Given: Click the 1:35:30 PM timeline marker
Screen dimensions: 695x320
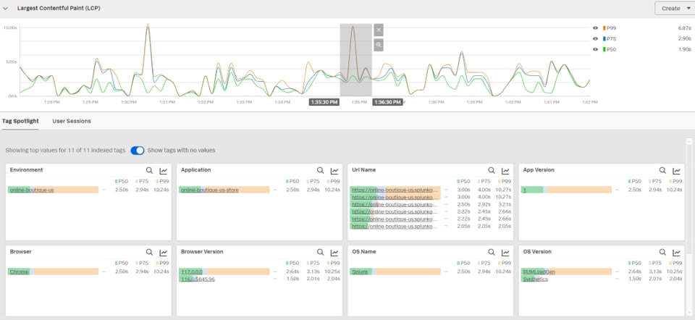Looking at the screenshot, I should pos(324,102).
